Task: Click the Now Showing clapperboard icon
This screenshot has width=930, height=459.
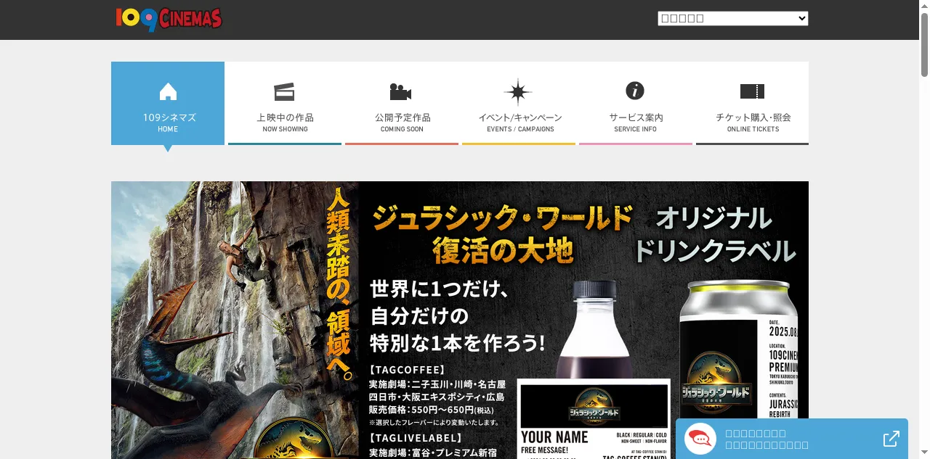Action: coord(284,91)
